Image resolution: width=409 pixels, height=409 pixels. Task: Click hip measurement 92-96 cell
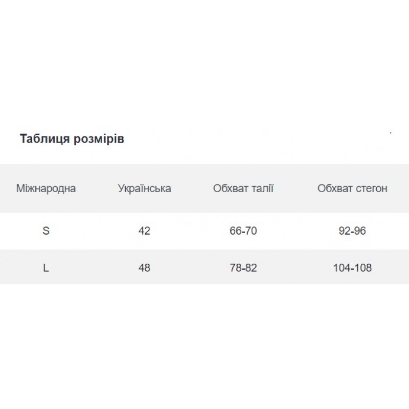click(352, 231)
